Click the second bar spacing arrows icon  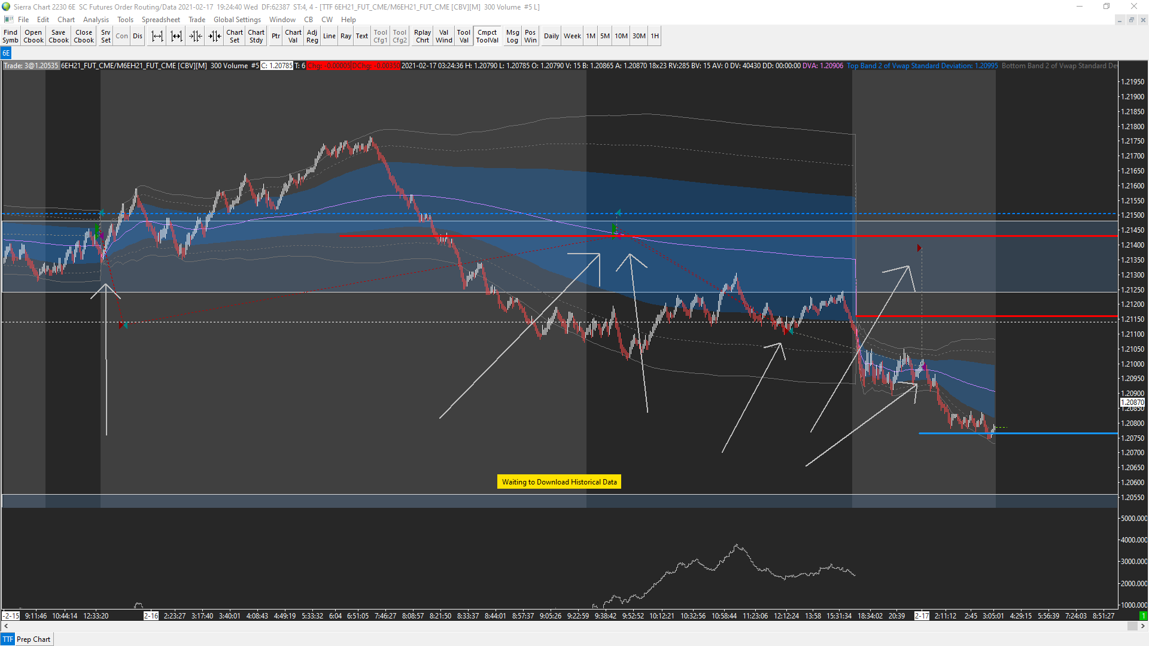tap(176, 36)
